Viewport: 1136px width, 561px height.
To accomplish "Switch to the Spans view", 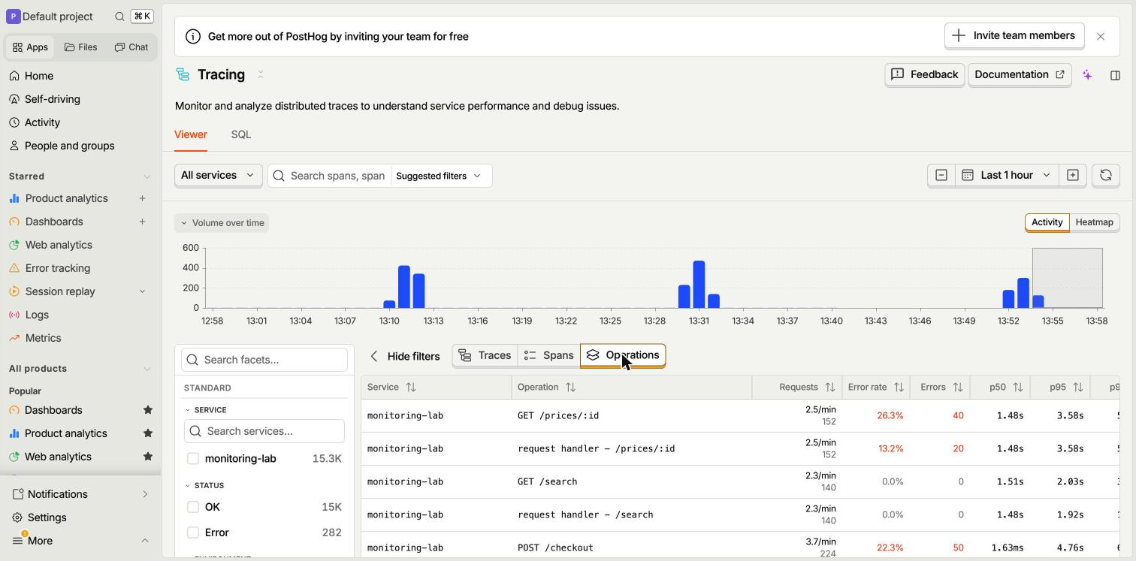I will [549, 355].
